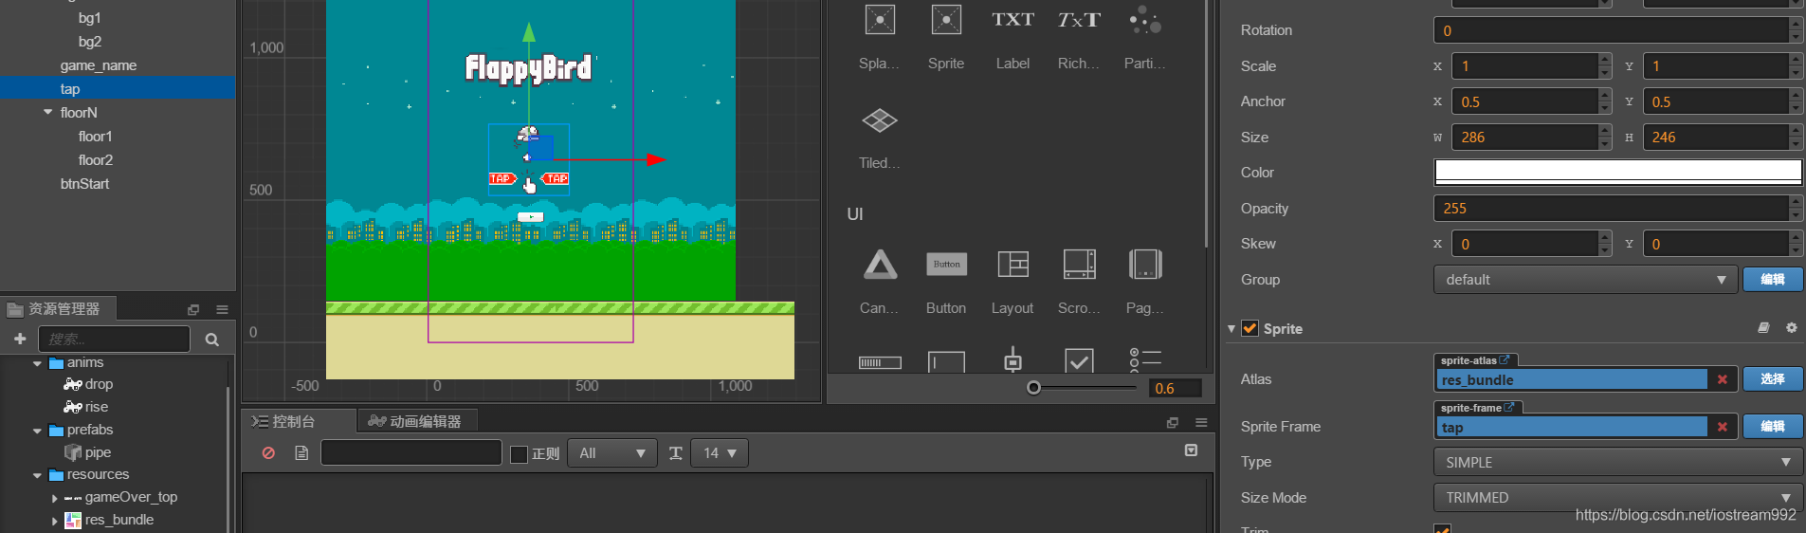This screenshot has width=1806, height=533.
Task: Click the Group edit (编辑) button
Action: (x=1773, y=280)
